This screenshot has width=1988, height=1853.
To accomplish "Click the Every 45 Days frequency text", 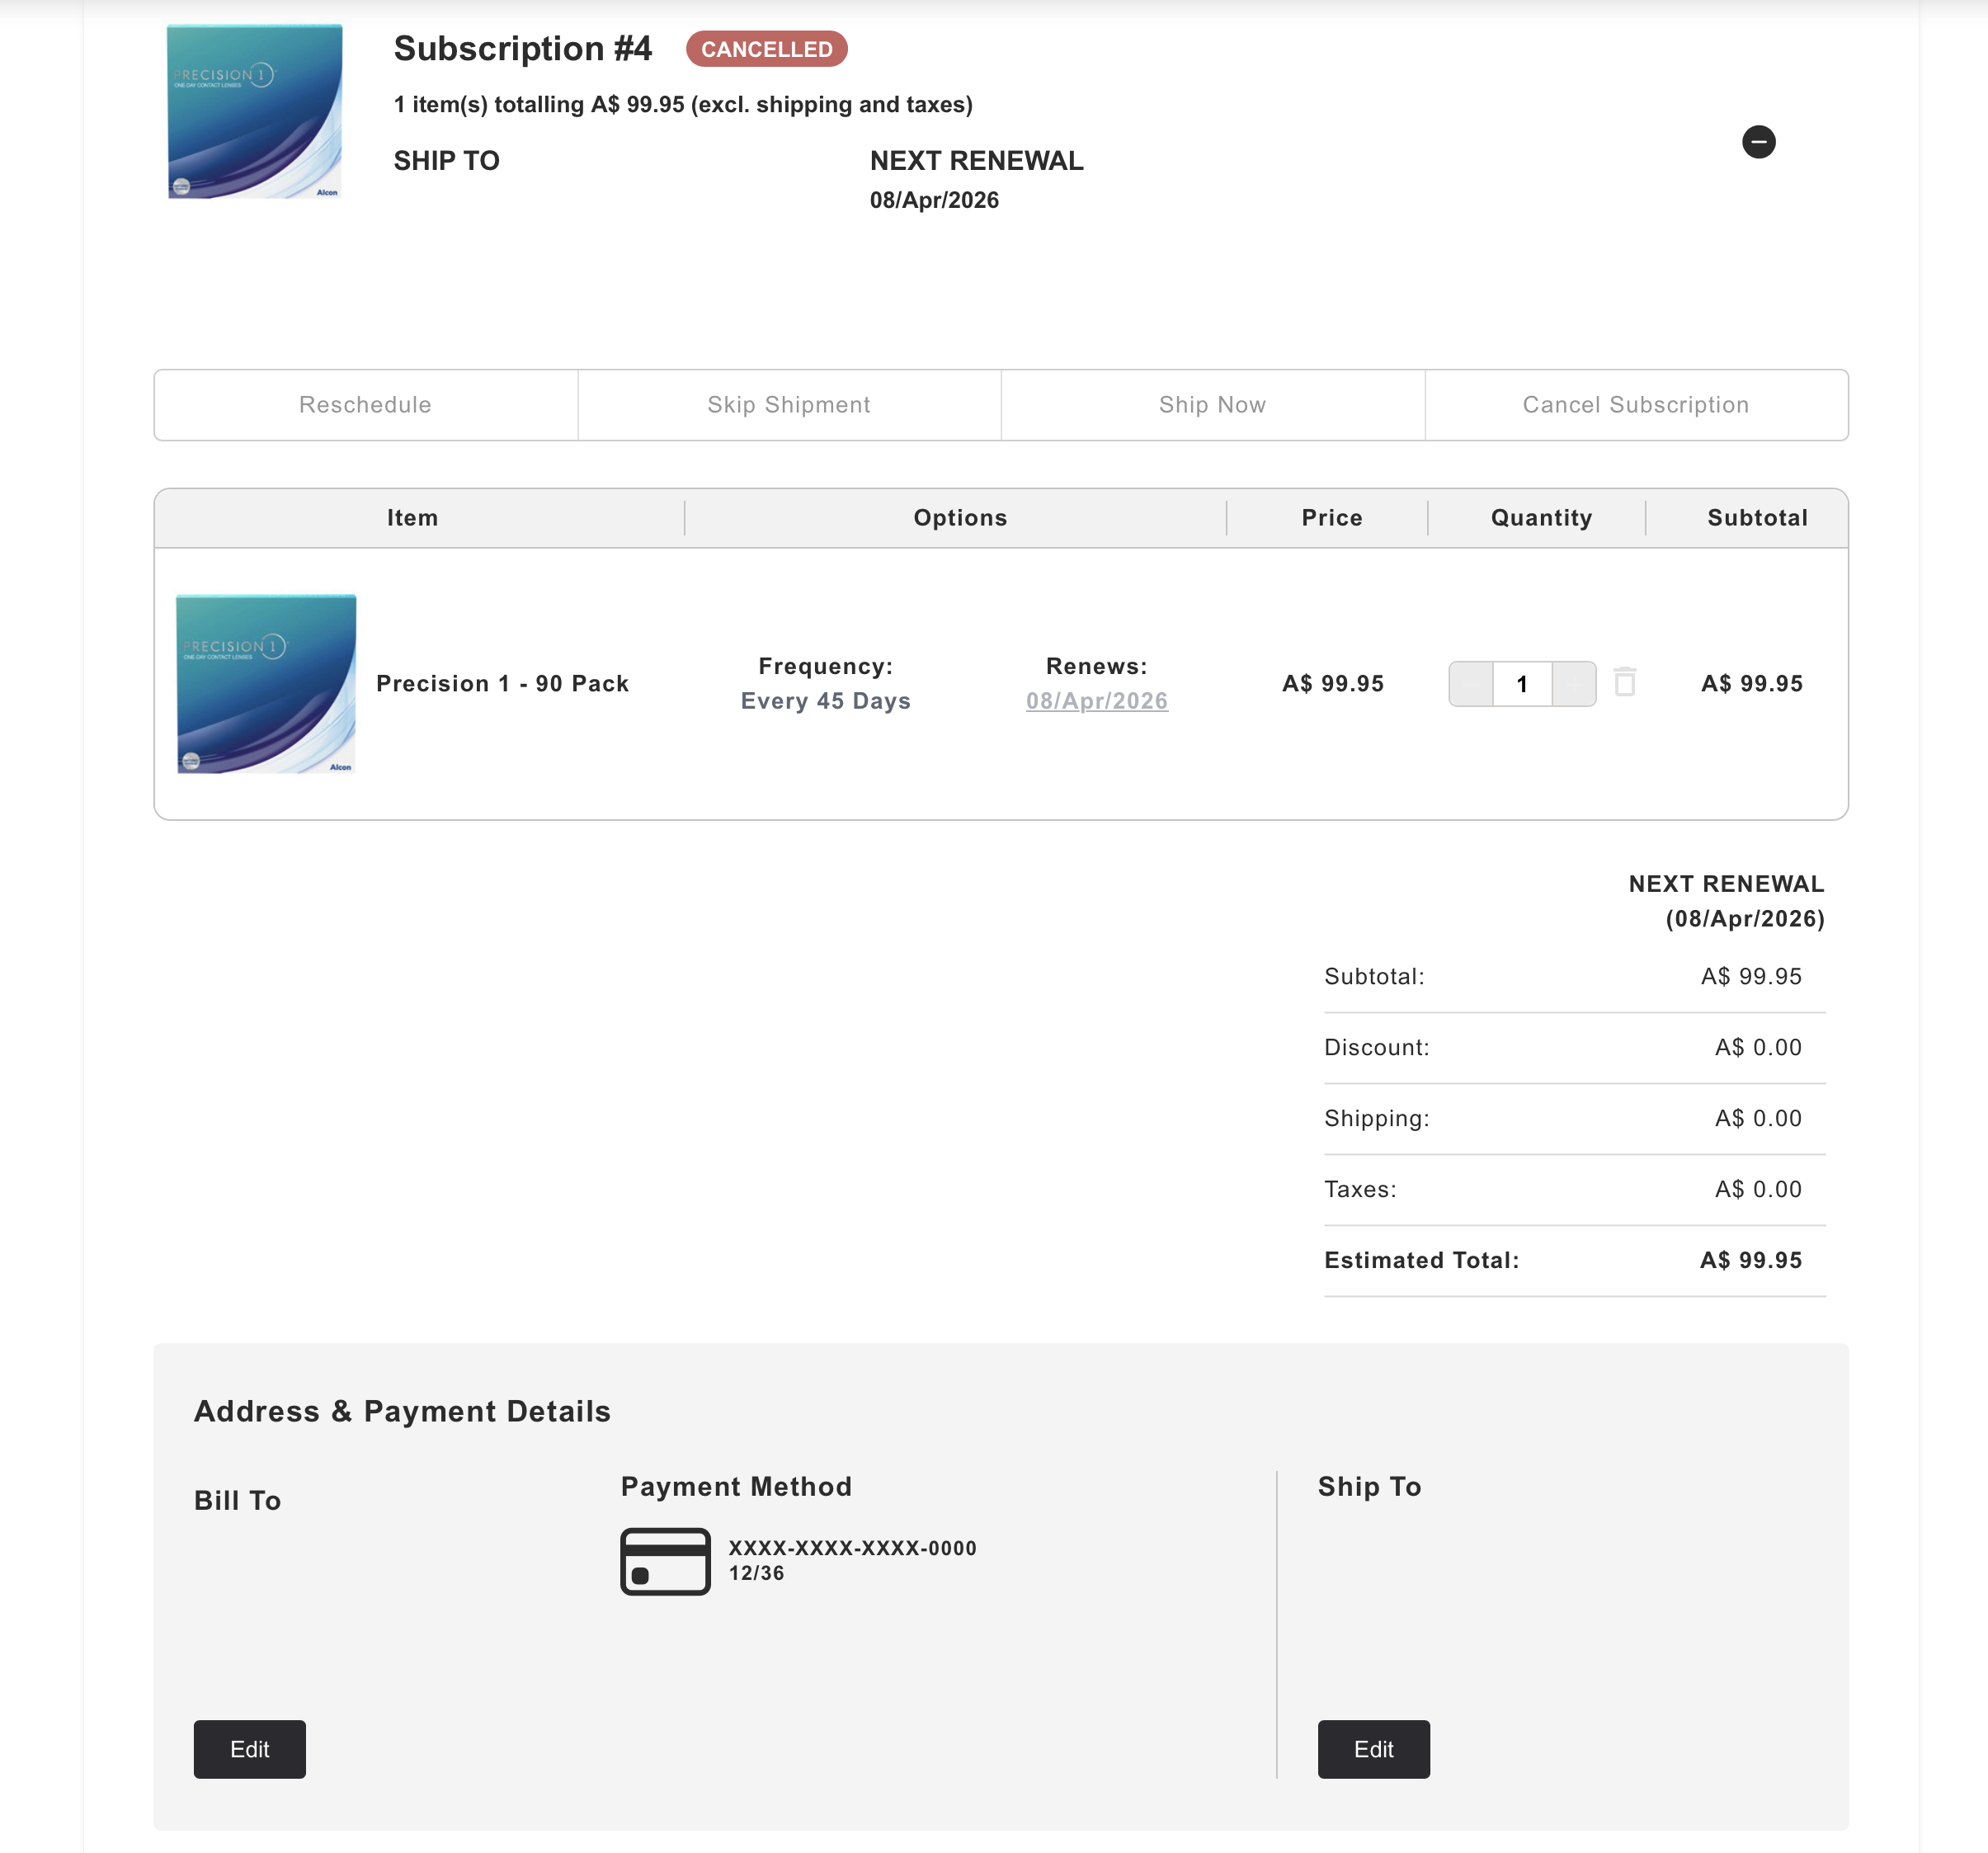I will point(825,701).
